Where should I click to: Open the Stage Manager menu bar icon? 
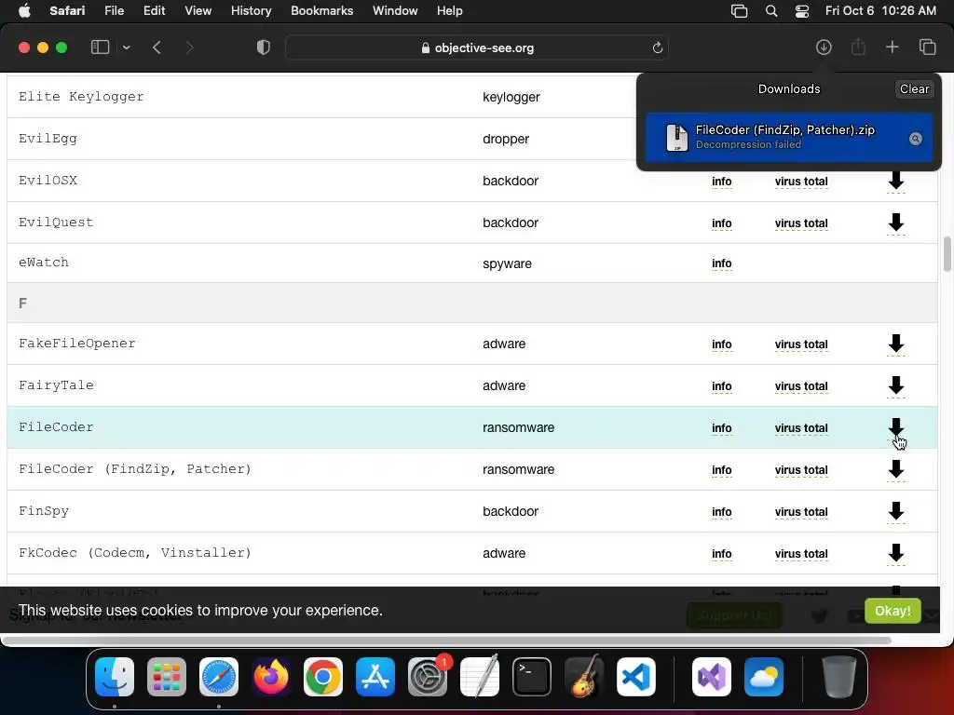point(739,11)
